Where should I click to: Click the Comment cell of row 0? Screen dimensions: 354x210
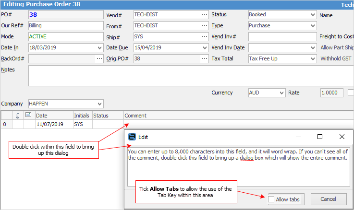tap(239, 124)
